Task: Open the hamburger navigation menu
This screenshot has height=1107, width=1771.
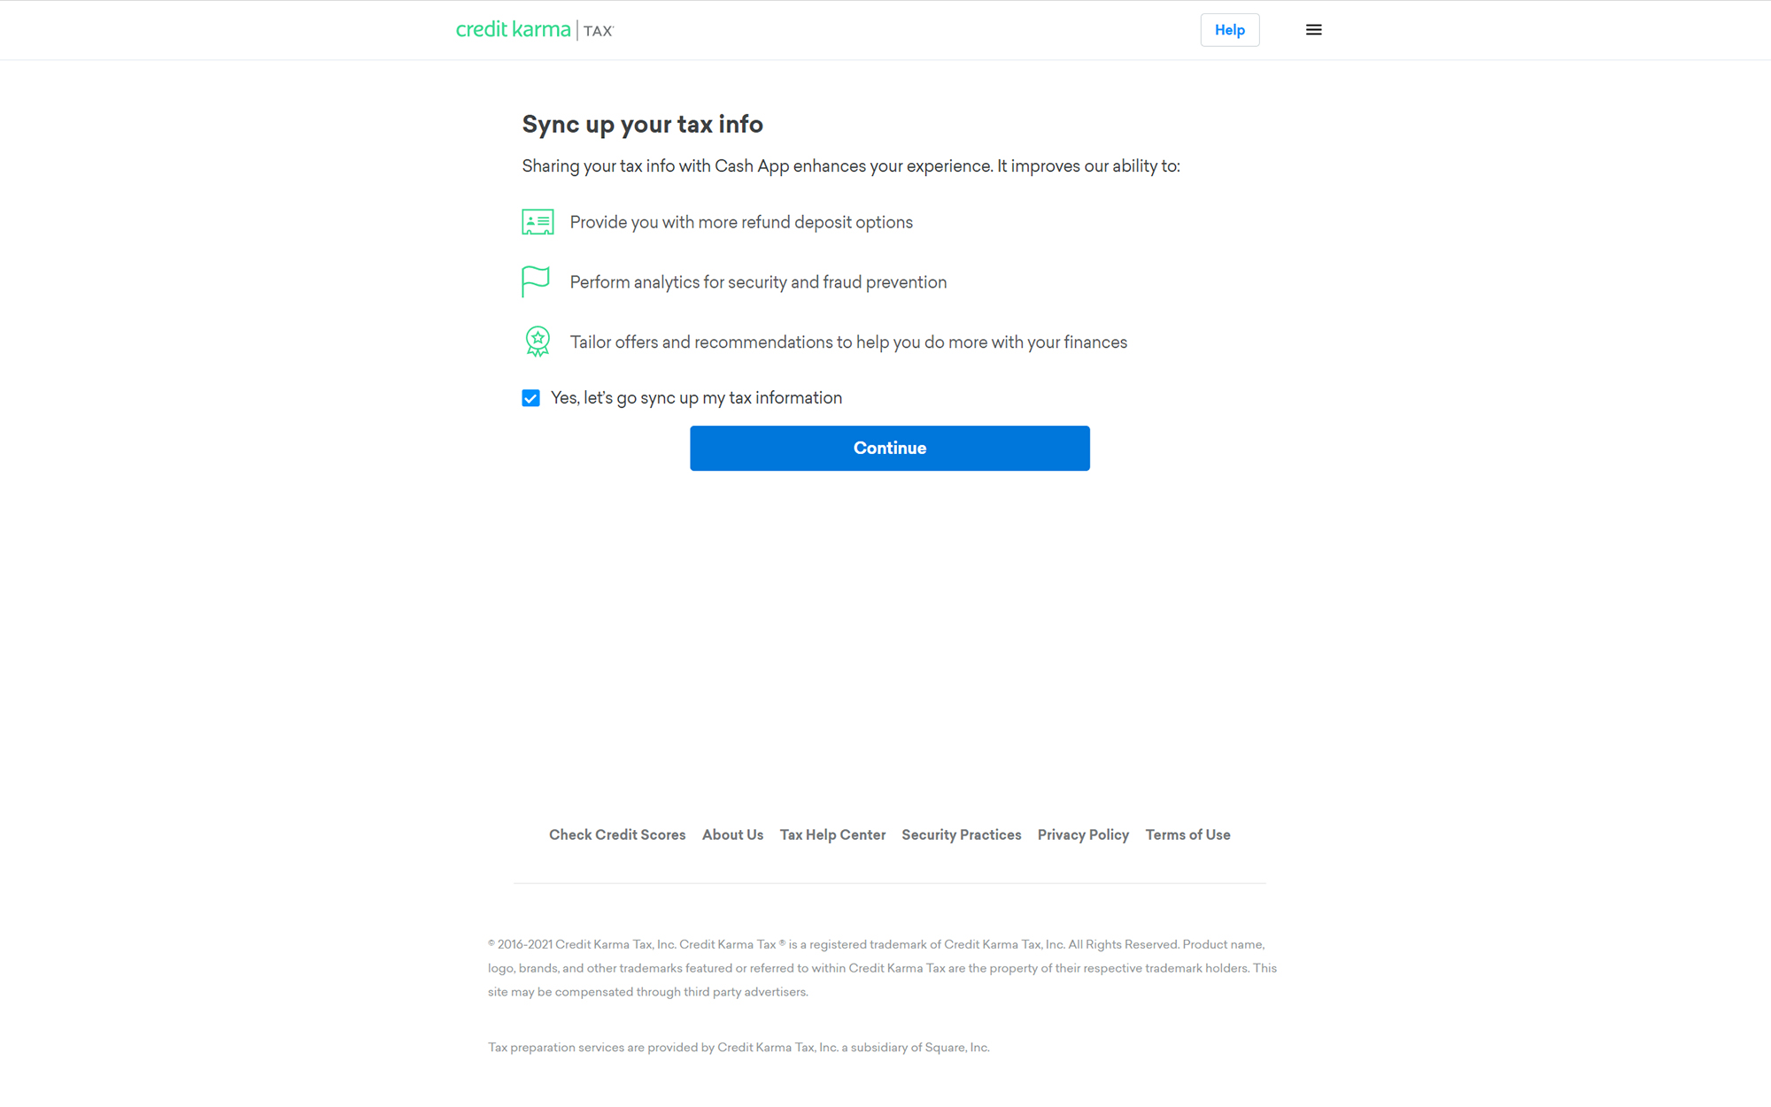Action: coord(1314,29)
